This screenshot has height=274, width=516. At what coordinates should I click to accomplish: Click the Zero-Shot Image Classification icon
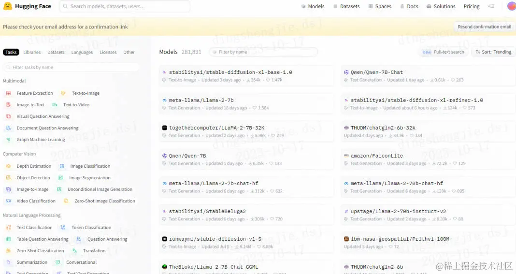[x=66, y=201]
